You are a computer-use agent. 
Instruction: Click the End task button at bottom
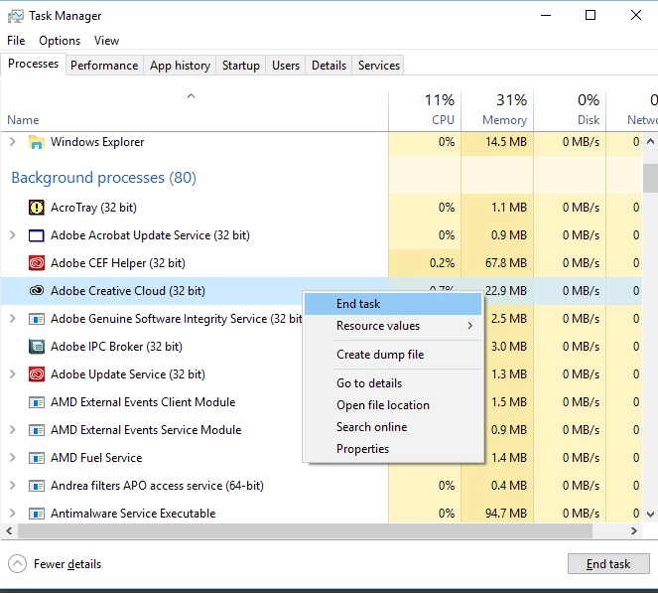608,564
